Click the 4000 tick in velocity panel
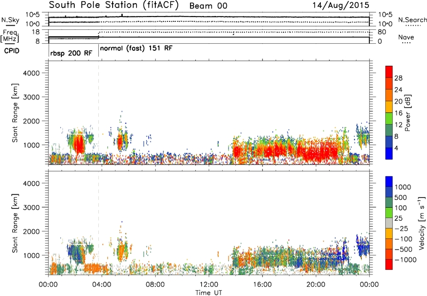 point(31,183)
